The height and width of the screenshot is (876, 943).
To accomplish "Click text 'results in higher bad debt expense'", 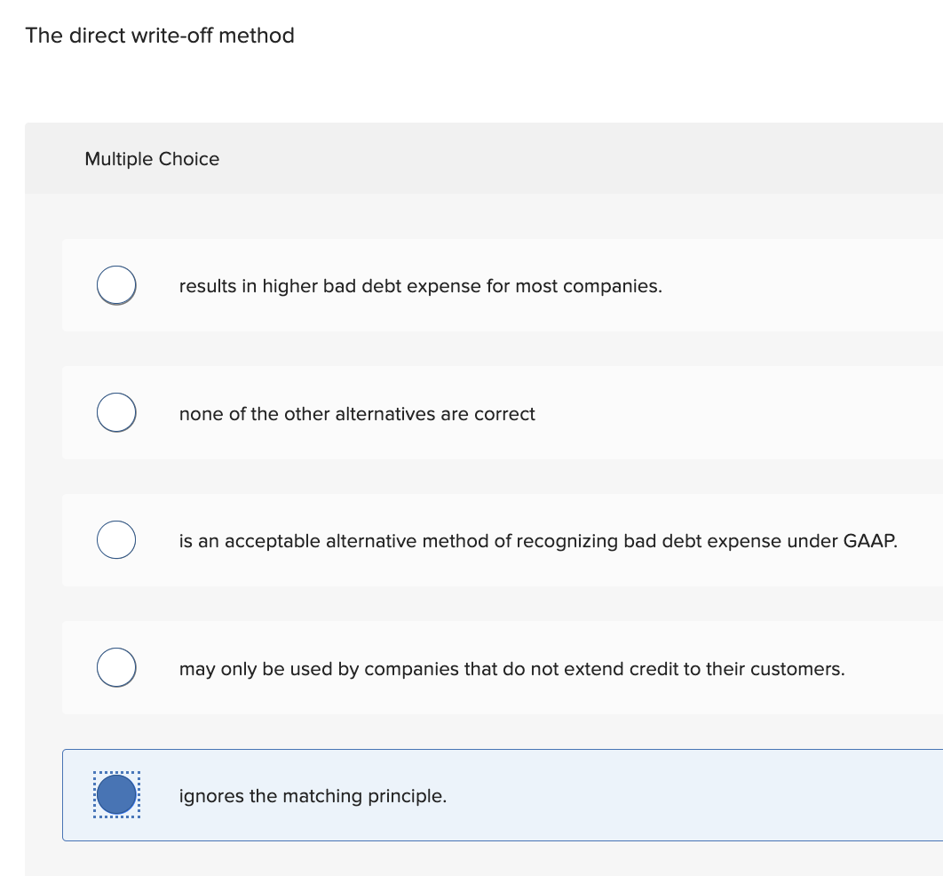I will (422, 286).
